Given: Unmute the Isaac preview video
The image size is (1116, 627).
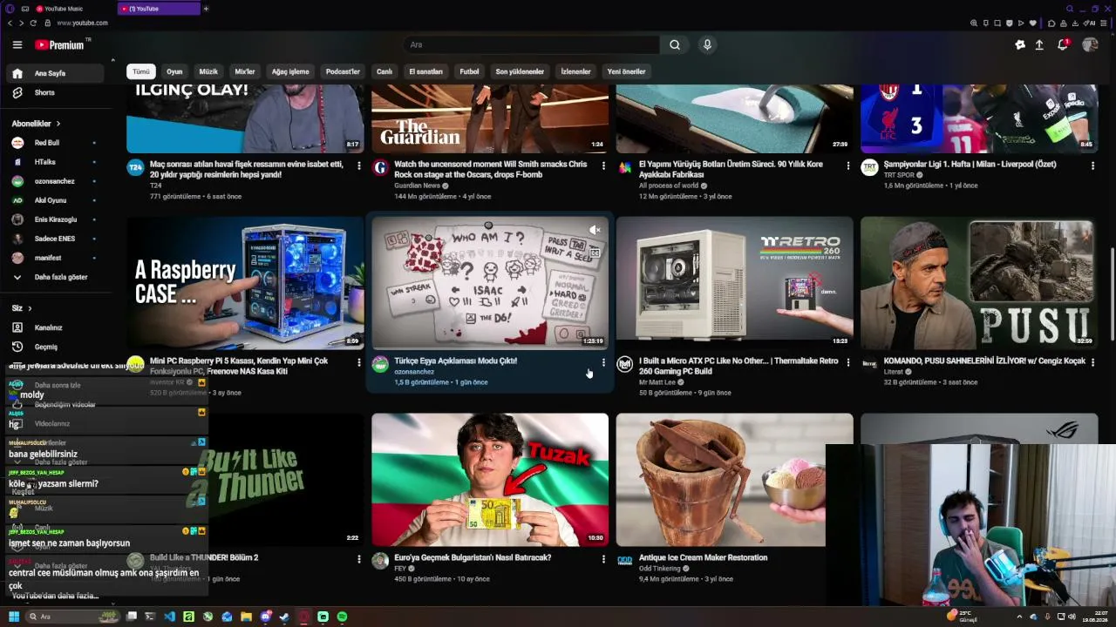Looking at the screenshot, I should click(595, 230).
